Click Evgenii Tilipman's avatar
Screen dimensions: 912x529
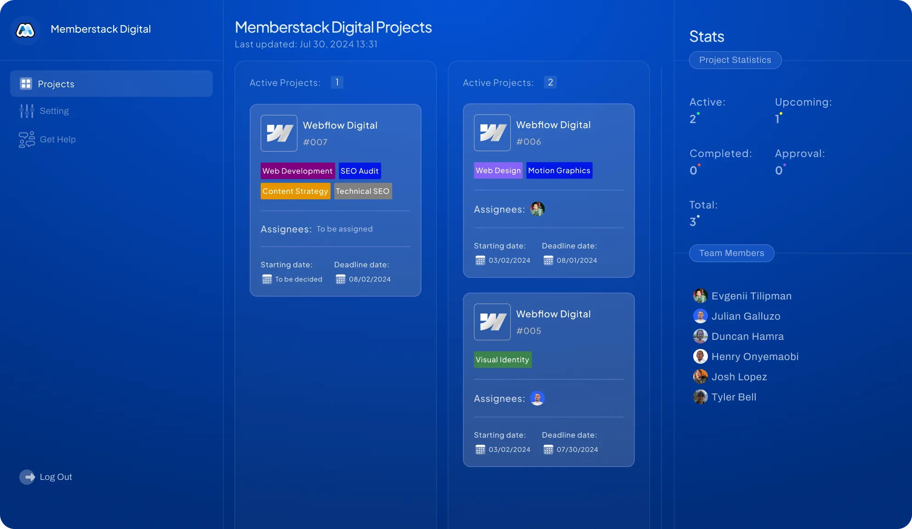coord(701,296)
